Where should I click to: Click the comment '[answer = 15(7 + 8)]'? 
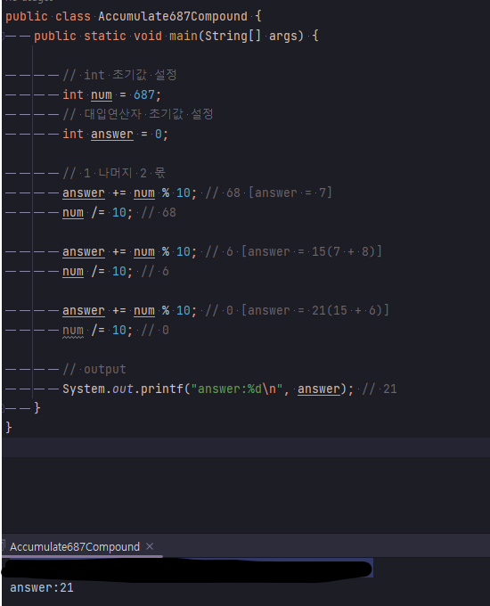click(312, 251)
